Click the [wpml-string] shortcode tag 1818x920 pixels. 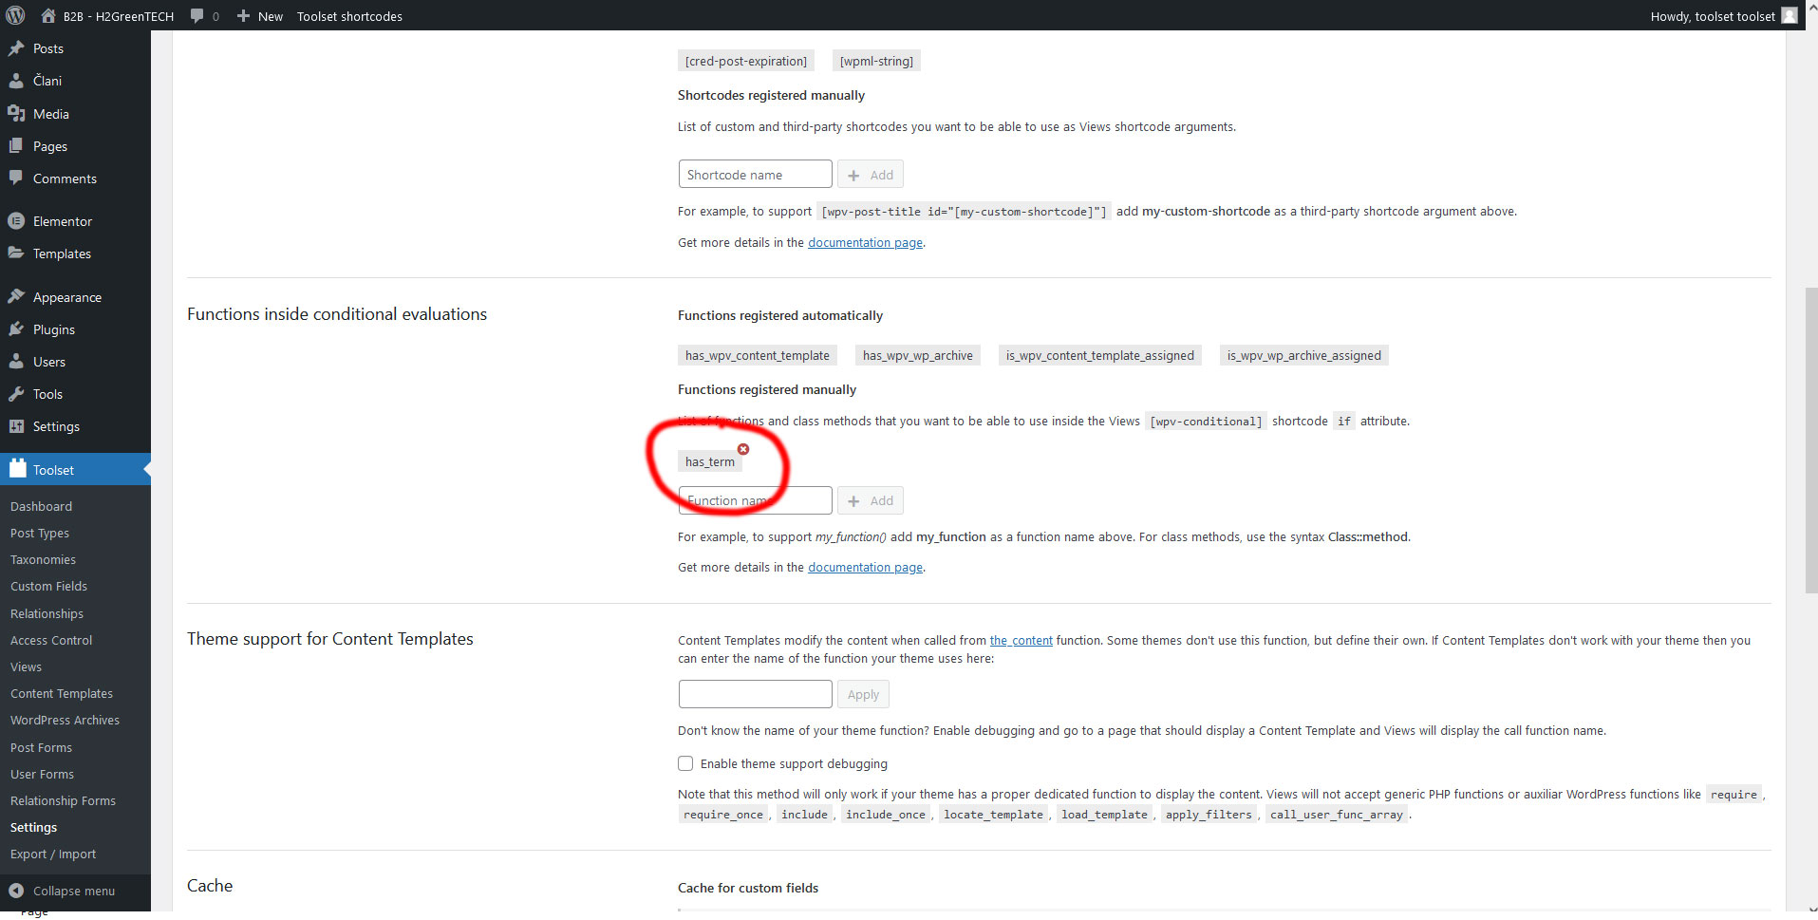click(x=876, y=61)
